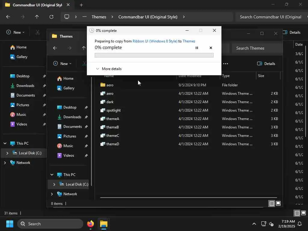Add a new File Explorer tab
The width and height of the screenshot is (308, 231).
point(81,5)
